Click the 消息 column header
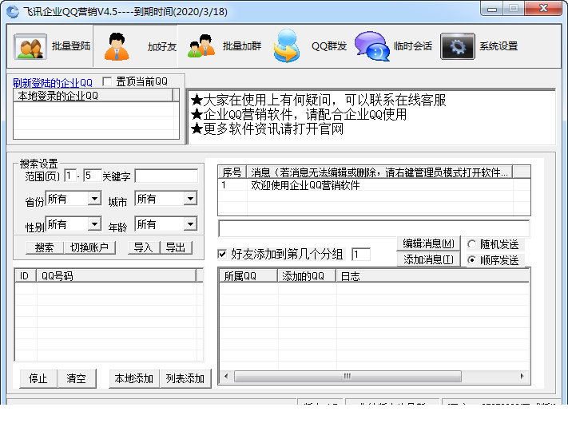Image resolution: width=568 pixels, height=423 pixels. pyautogui.click(x=379, y=172)
